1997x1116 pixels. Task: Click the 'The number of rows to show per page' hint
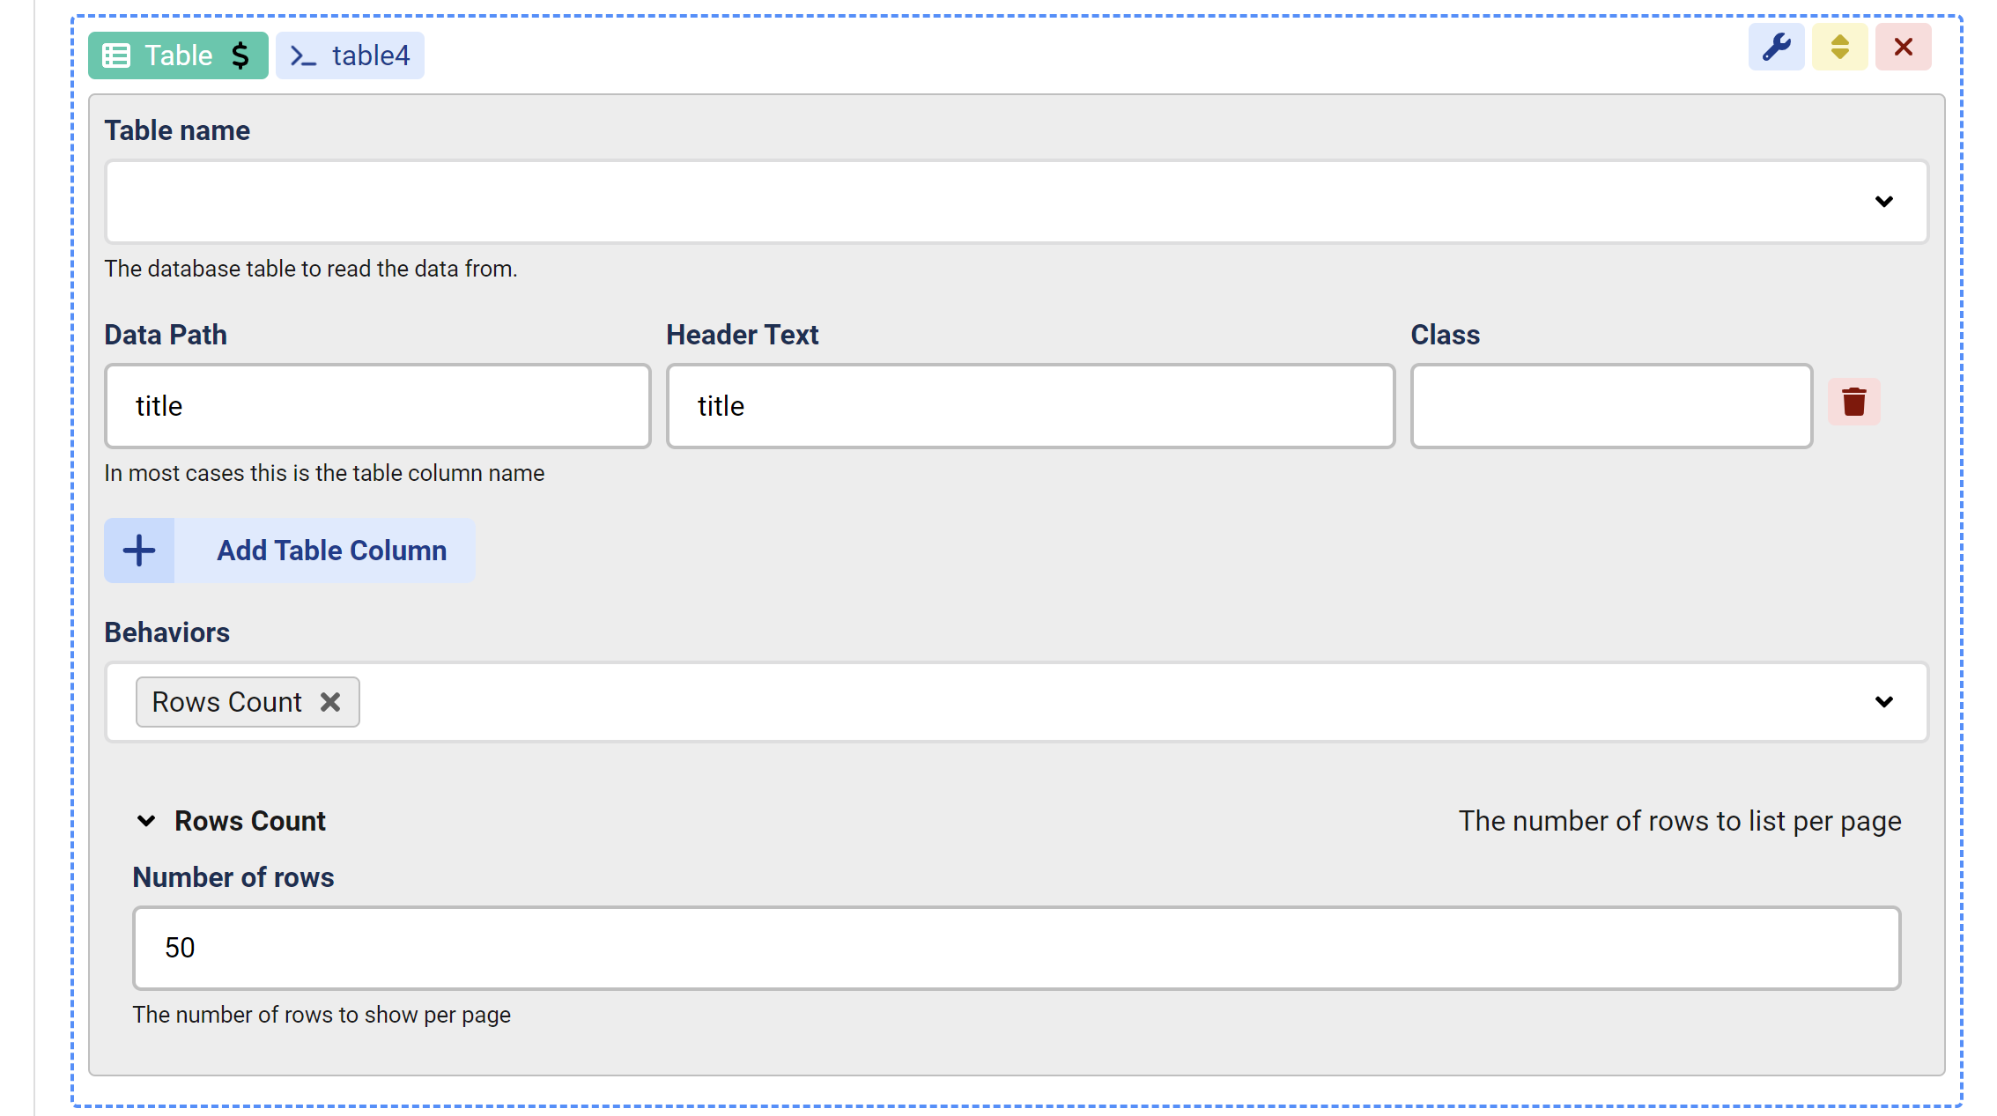322,1015
